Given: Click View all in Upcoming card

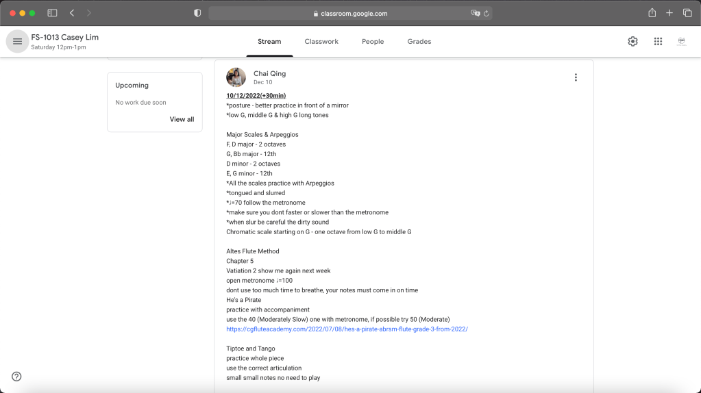Looking at the screenshot, I should 182,119.
